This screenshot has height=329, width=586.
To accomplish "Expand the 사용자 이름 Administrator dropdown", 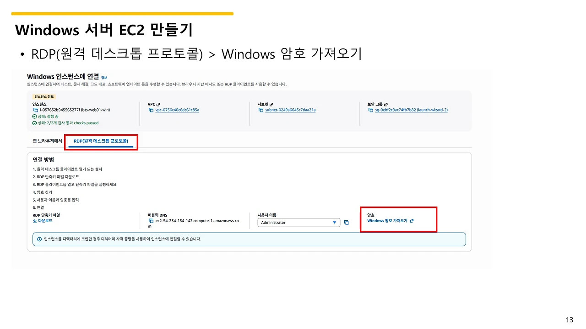I will click(298, 223).
